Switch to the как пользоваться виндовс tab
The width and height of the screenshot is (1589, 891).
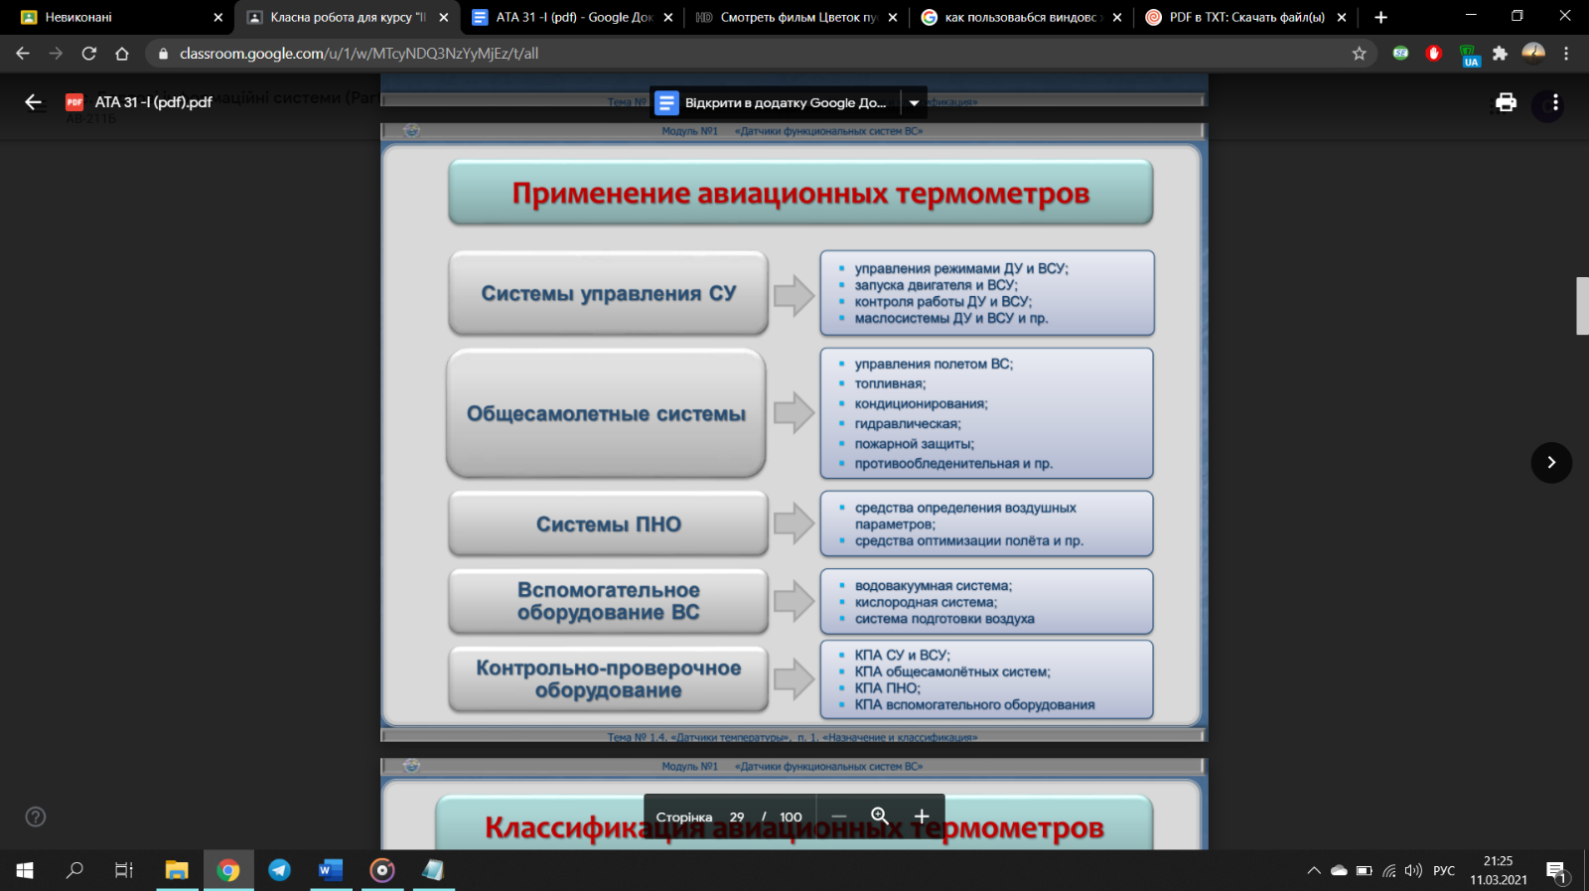1023,17
